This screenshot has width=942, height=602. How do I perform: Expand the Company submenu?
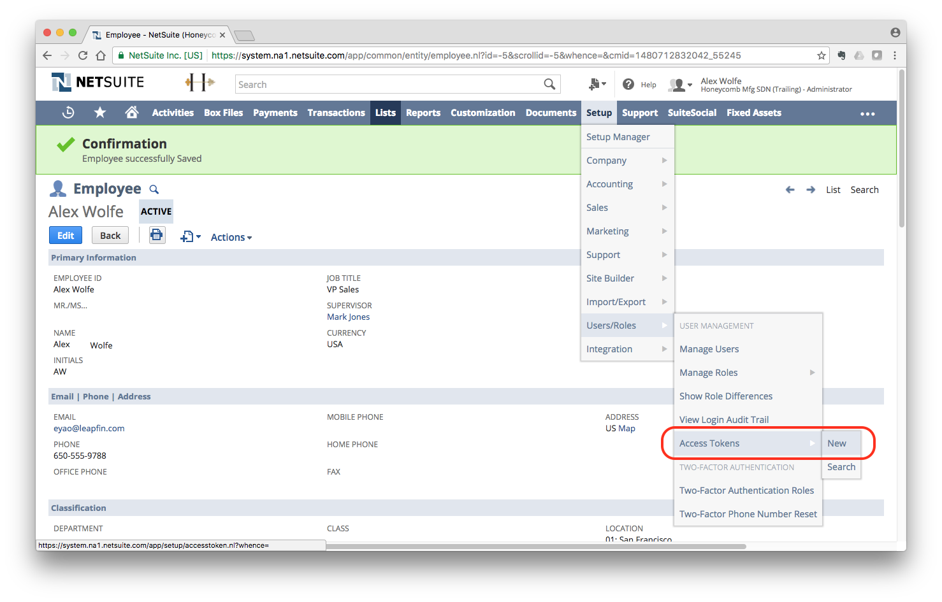point(627,161)
